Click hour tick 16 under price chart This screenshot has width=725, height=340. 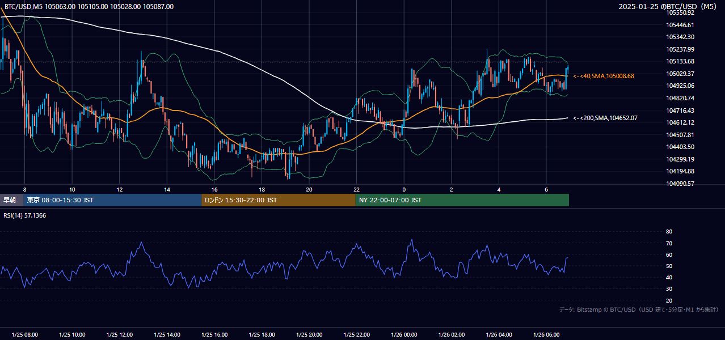(x=214, y=189)
